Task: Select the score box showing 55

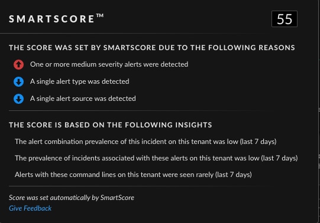Action: click(285, 19)
